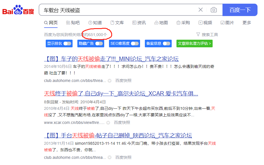The height and width of the screenshot is (165, 264).
Task: Open camera image search icon
Action: pyautogui.click(x=214, y=10)
